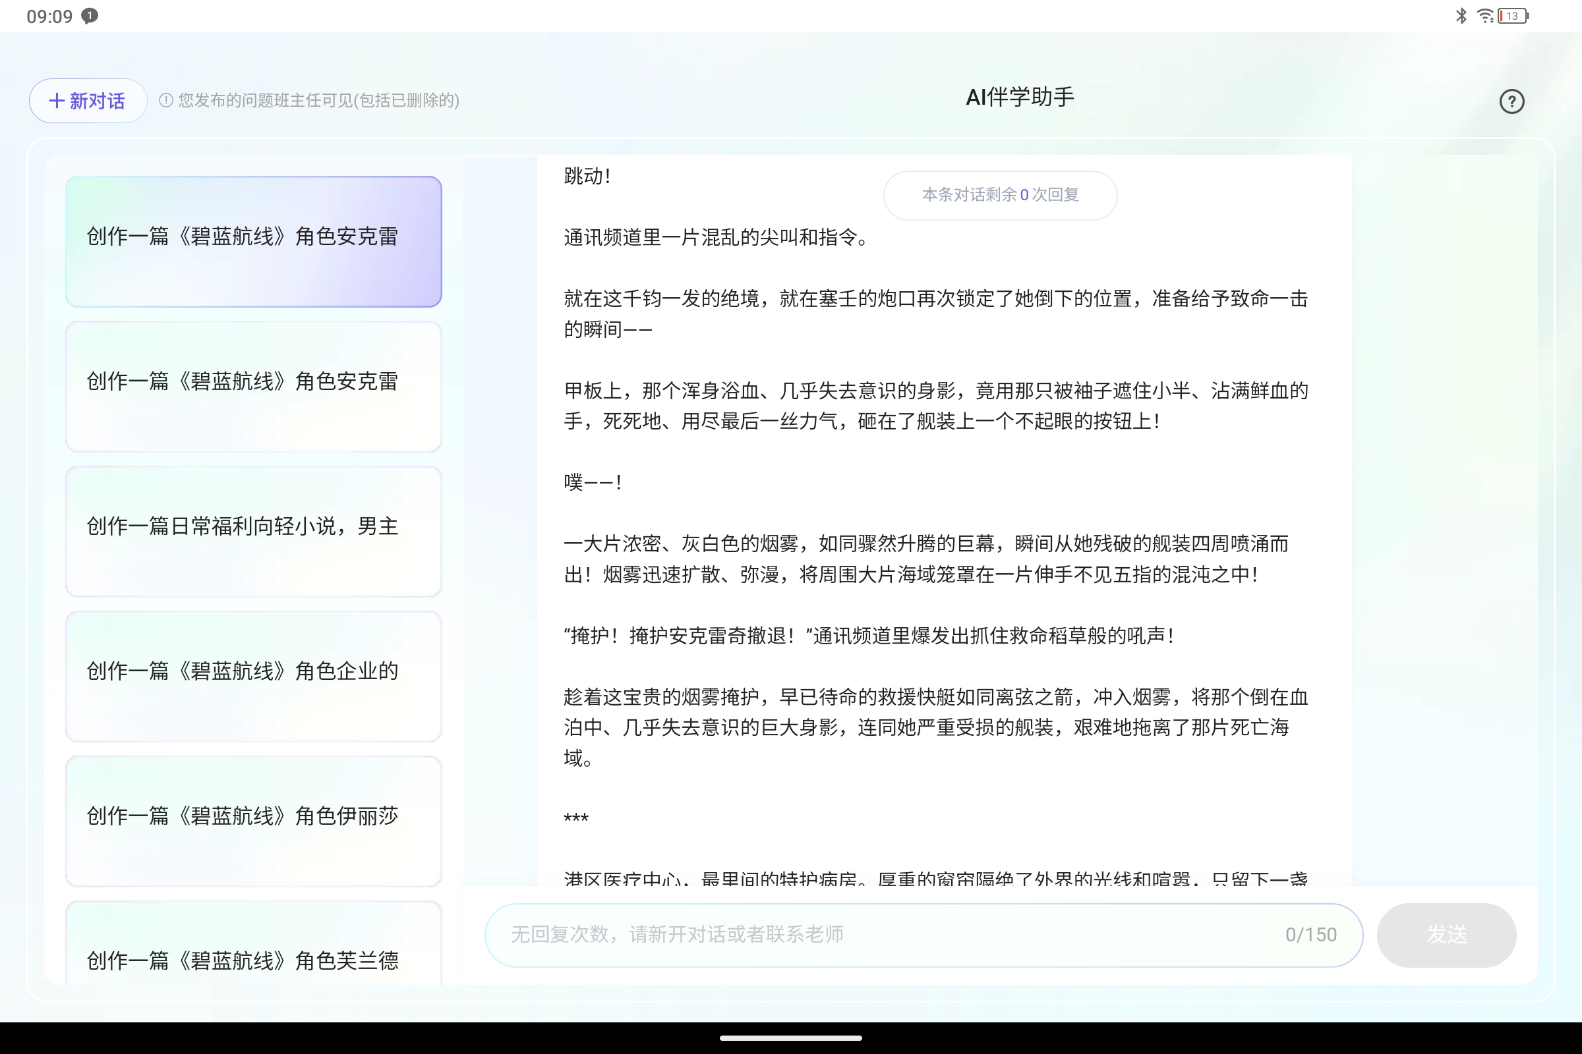The width and height of the screenshot is (1582, 1054).
Task: Click the line “掩护！掩护安克雷奇撤退！”
Action: point(869,635)
